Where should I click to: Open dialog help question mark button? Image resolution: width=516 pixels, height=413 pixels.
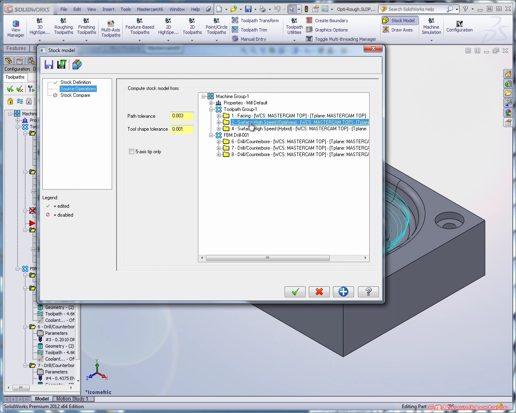368,292
